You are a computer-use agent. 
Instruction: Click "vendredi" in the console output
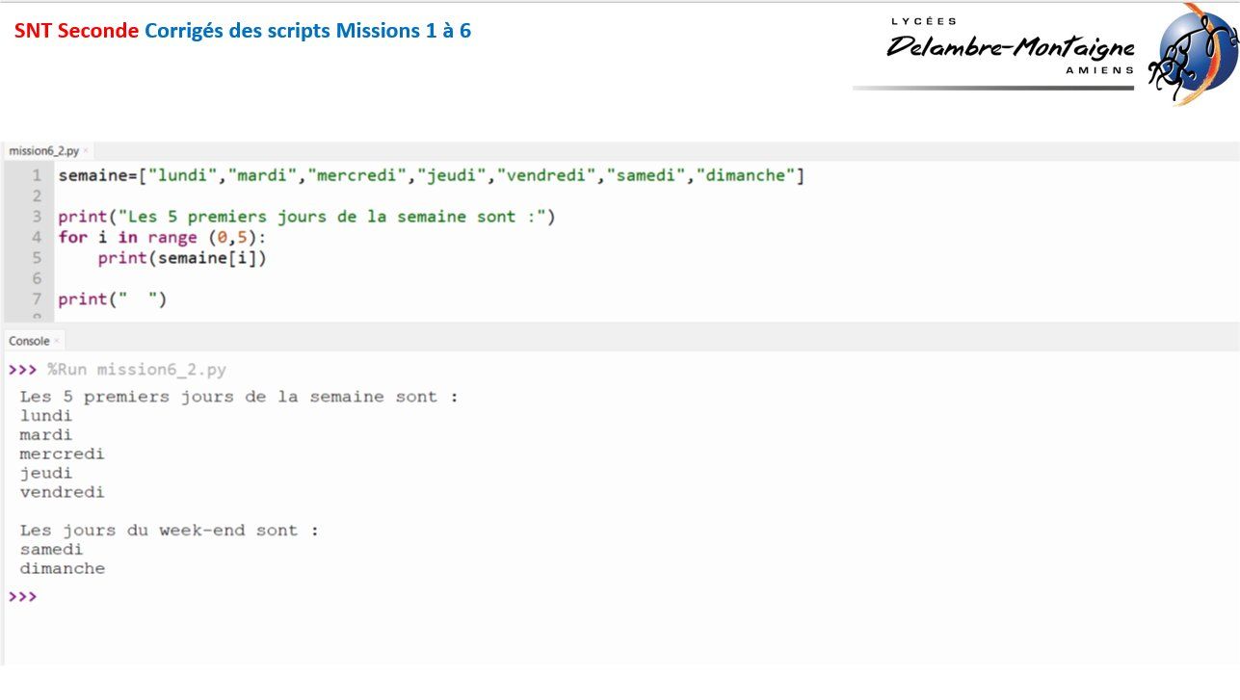(x=62, y=492)
